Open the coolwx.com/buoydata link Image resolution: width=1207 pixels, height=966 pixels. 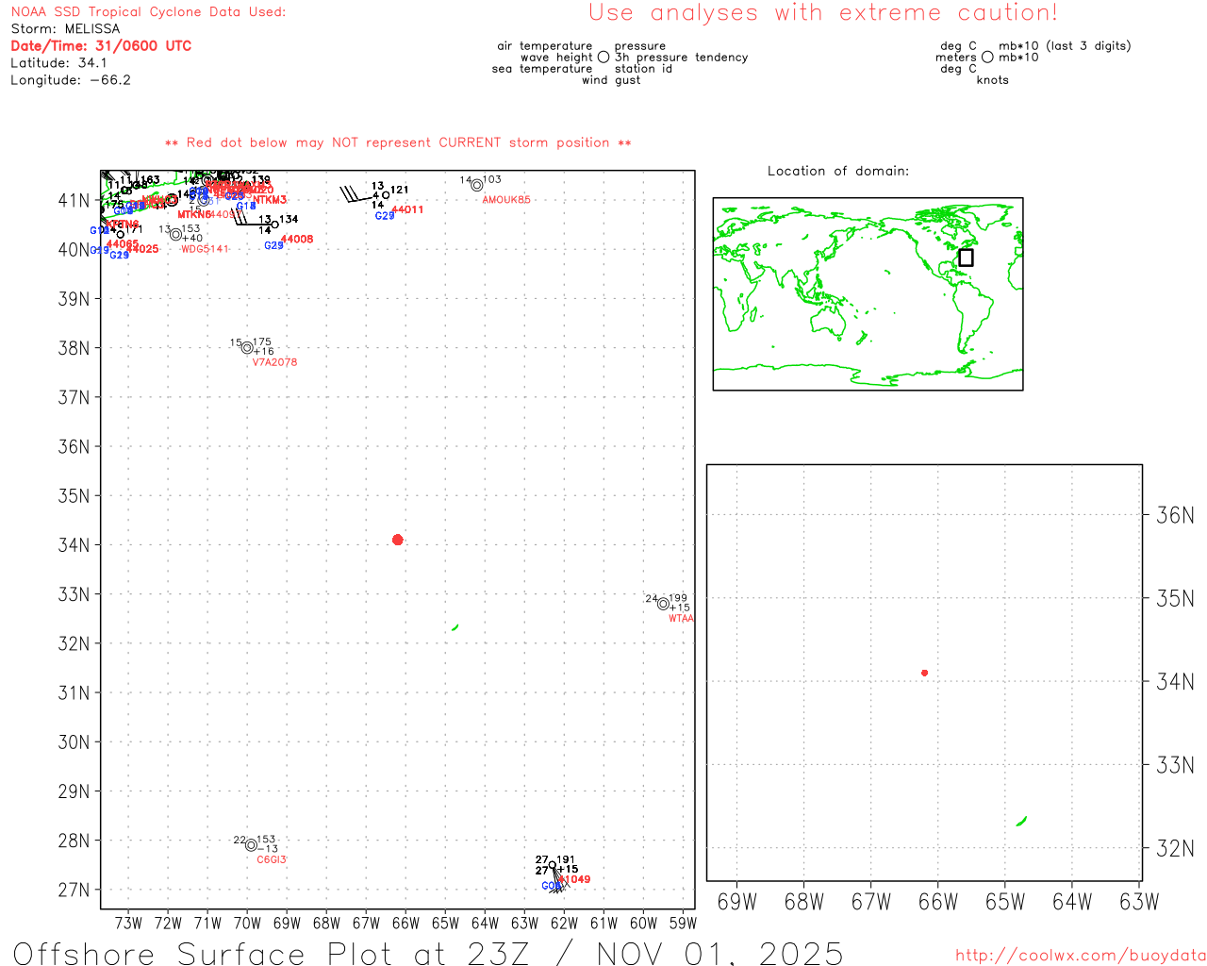1081,956
